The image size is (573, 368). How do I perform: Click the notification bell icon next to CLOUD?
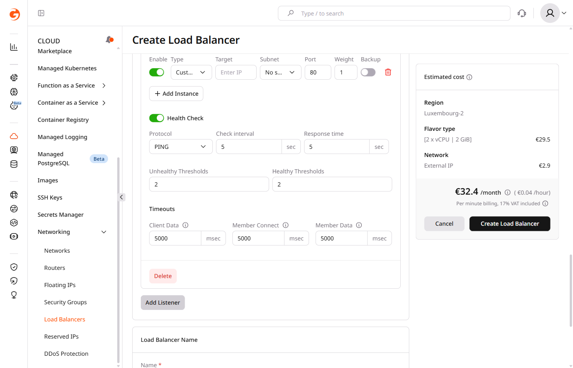[109, 40]
